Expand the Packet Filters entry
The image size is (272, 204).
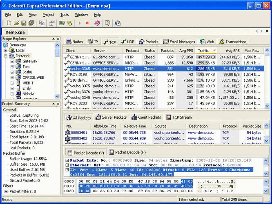(x=6, y=191)
